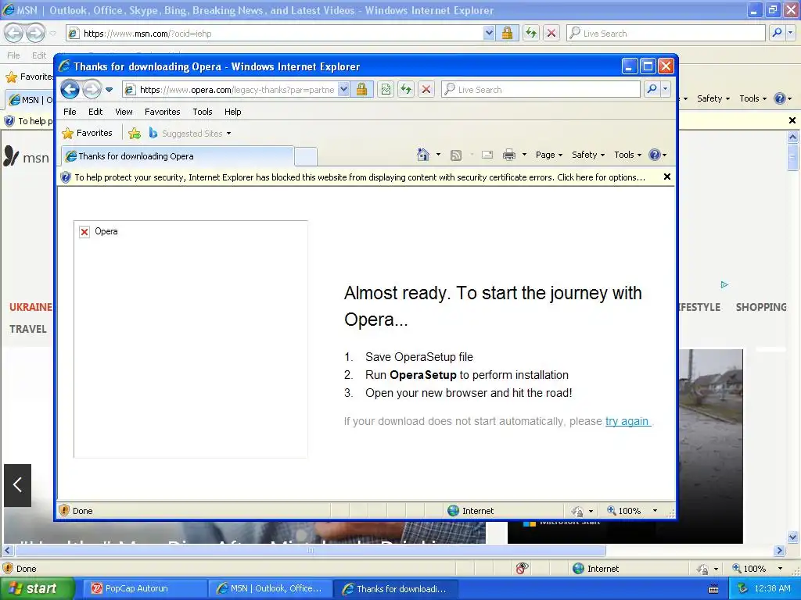This screenshot has width=801, height=600.
Task: Click previous slide arrow on MSN
Action: pyautogui.click(x=18, y=485)
